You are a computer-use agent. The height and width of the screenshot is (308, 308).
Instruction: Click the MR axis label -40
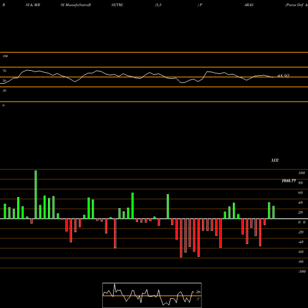click(x=301, y=242)
